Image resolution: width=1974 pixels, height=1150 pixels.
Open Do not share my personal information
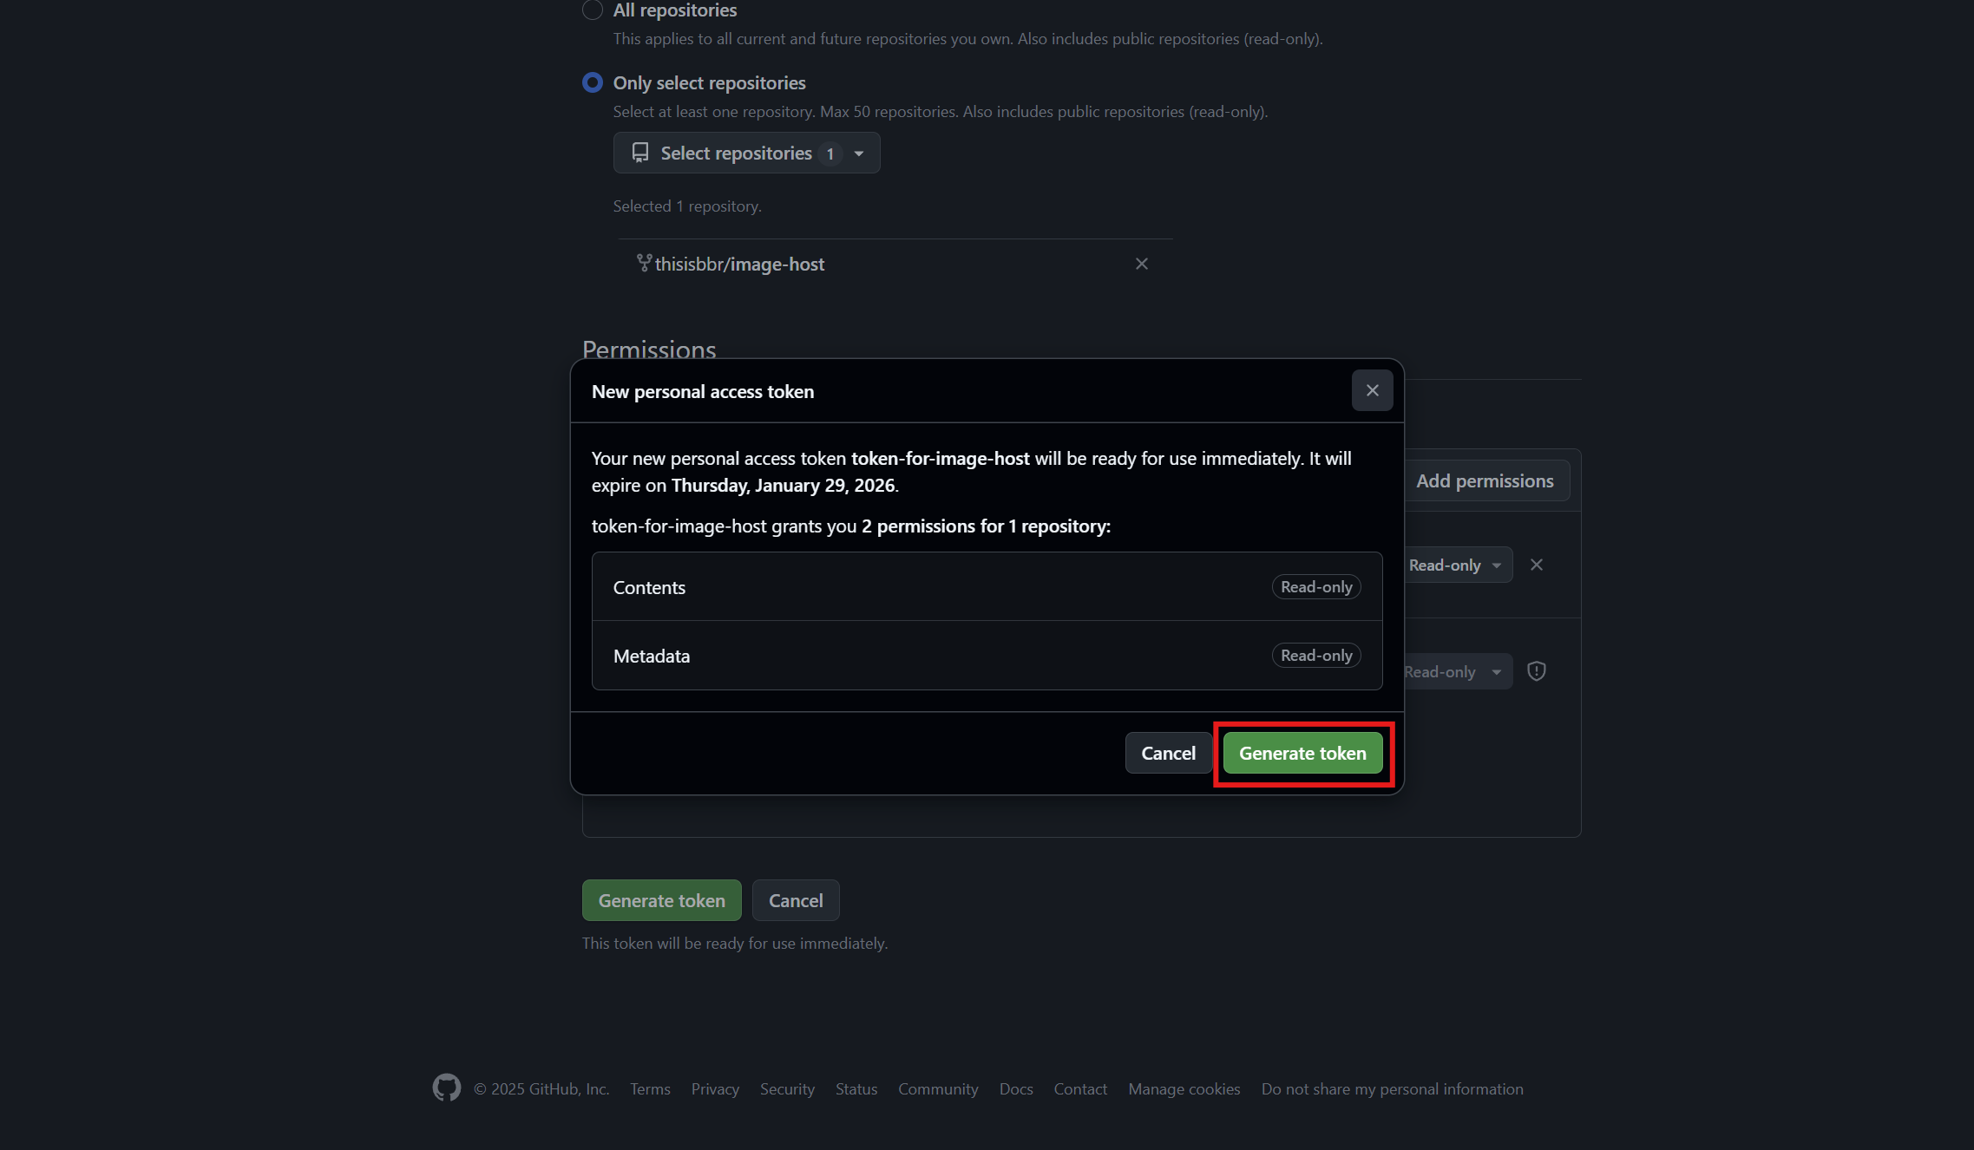(x=1392, y=1088)
